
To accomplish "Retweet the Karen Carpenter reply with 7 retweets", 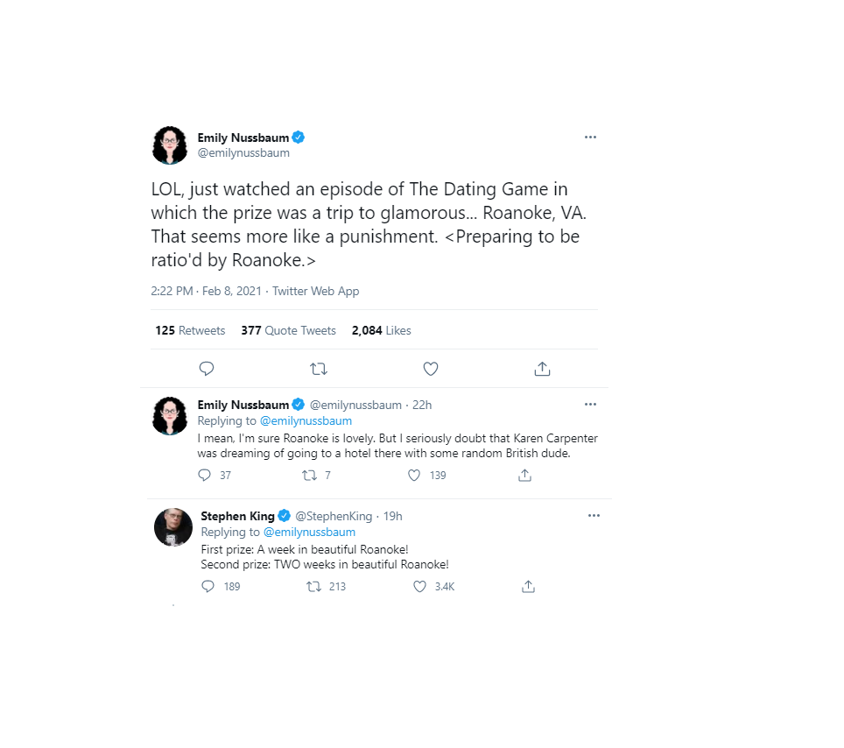I will 309,476.
